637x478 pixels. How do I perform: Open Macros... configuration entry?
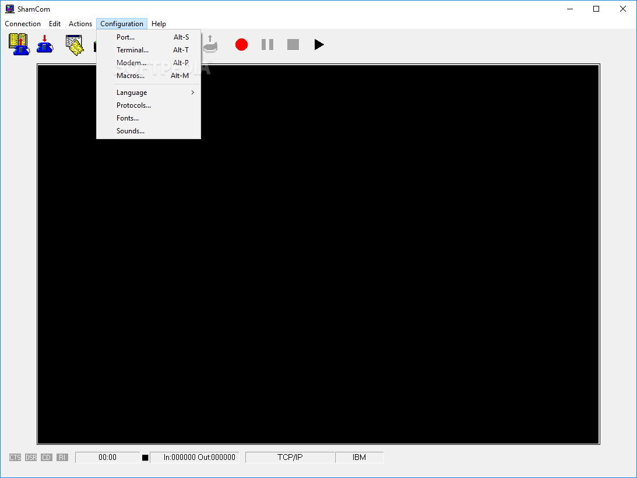(149, 76)
